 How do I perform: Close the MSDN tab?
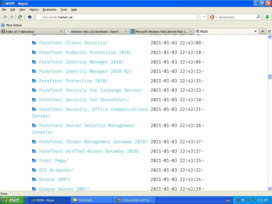point(255,31)
